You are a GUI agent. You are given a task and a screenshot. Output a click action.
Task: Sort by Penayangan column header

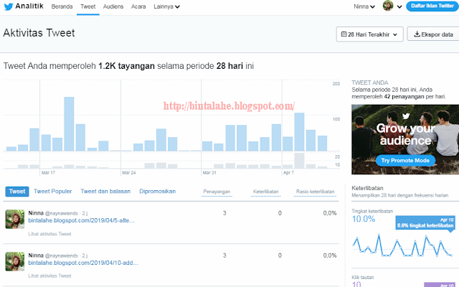tap(217, 192)
